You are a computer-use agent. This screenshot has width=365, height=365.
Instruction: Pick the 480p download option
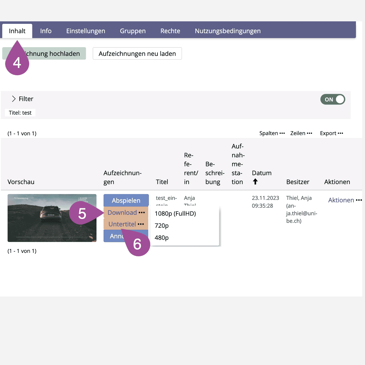coord(162,238)
